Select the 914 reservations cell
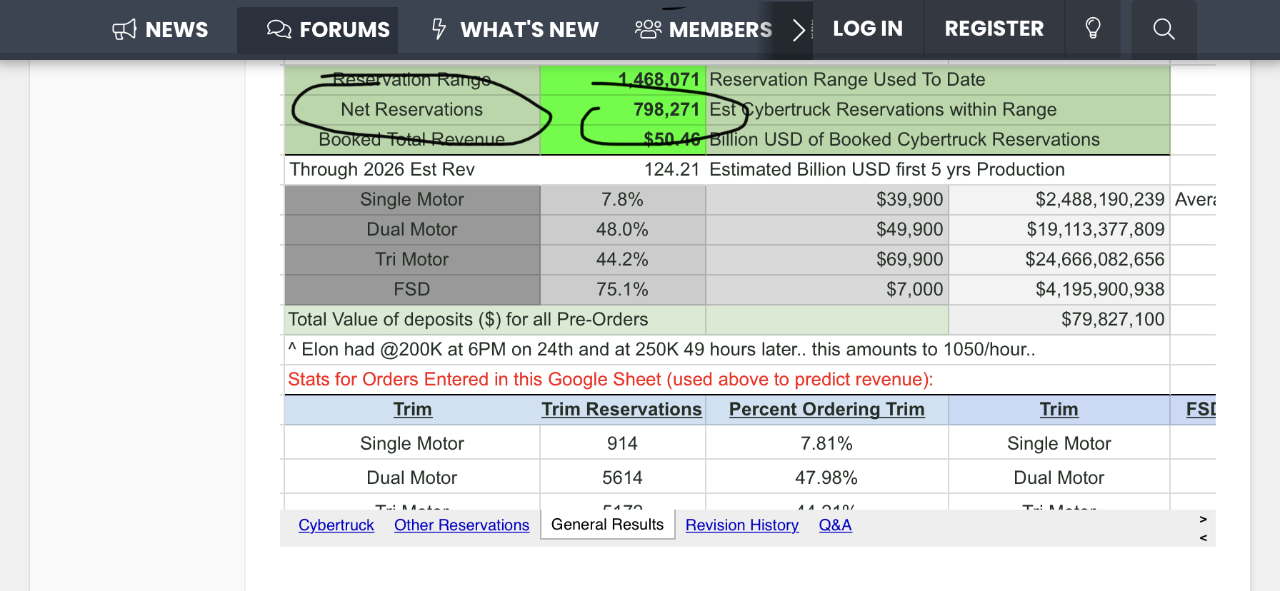Viewport: 1280px width, 591px height. click(x=623, y=443)
